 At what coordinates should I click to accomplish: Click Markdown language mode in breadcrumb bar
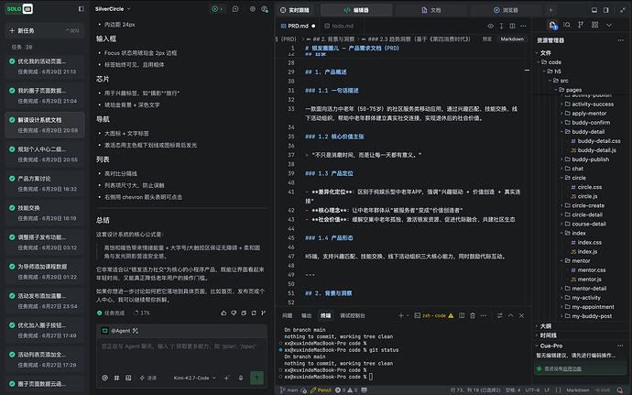[x=512, y=39]
